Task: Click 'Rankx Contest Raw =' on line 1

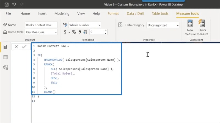Action: 53,46
